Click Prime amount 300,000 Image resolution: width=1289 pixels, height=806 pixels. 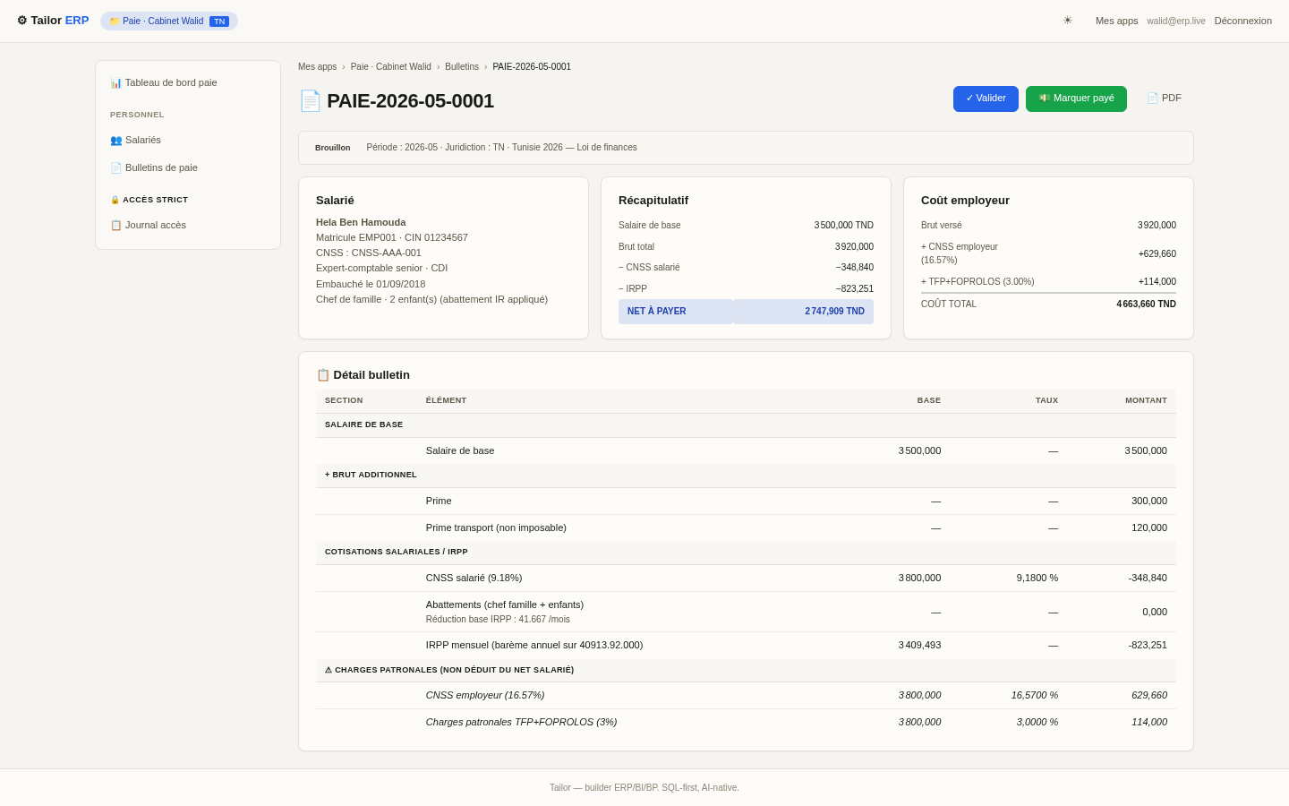tap(1149, 501)
